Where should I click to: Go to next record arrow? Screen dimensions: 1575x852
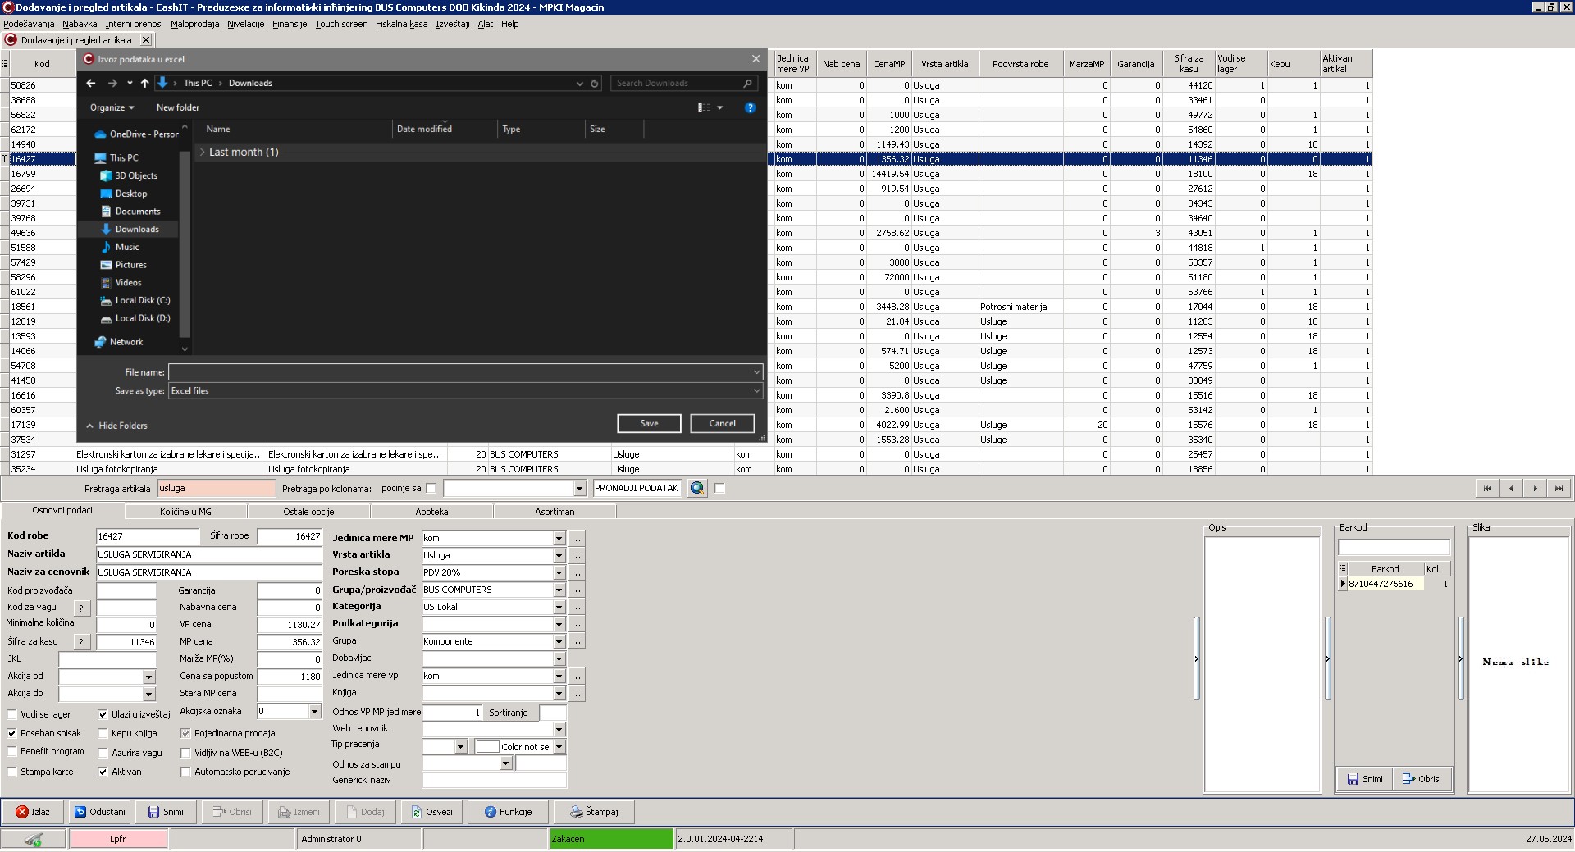1535,488
